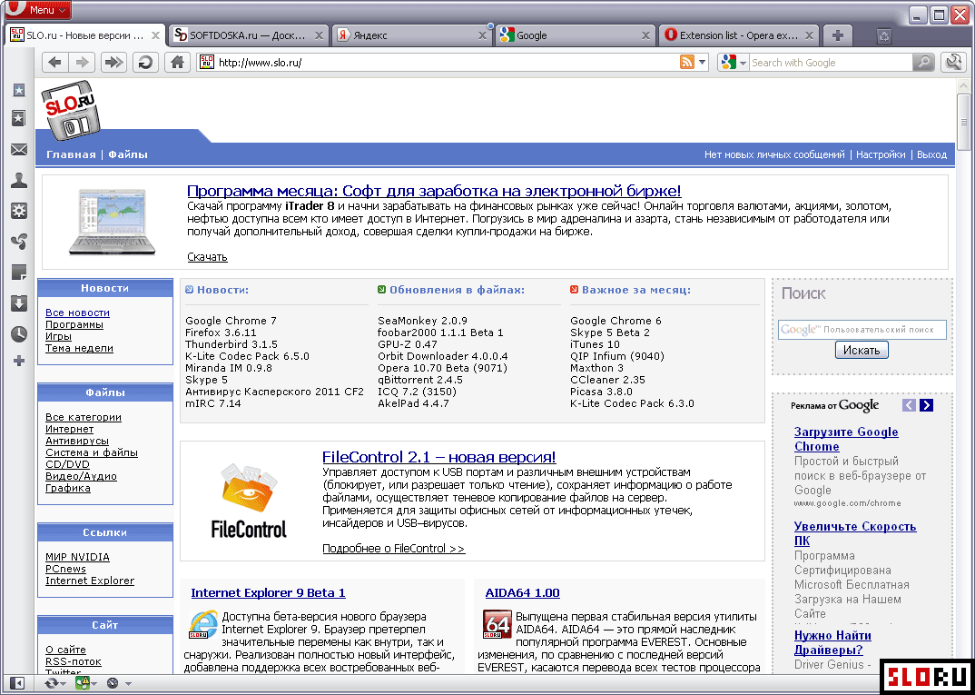Click the Opera Link sync icon
This screenshot has width=975, height=695.
click(52, 683)
